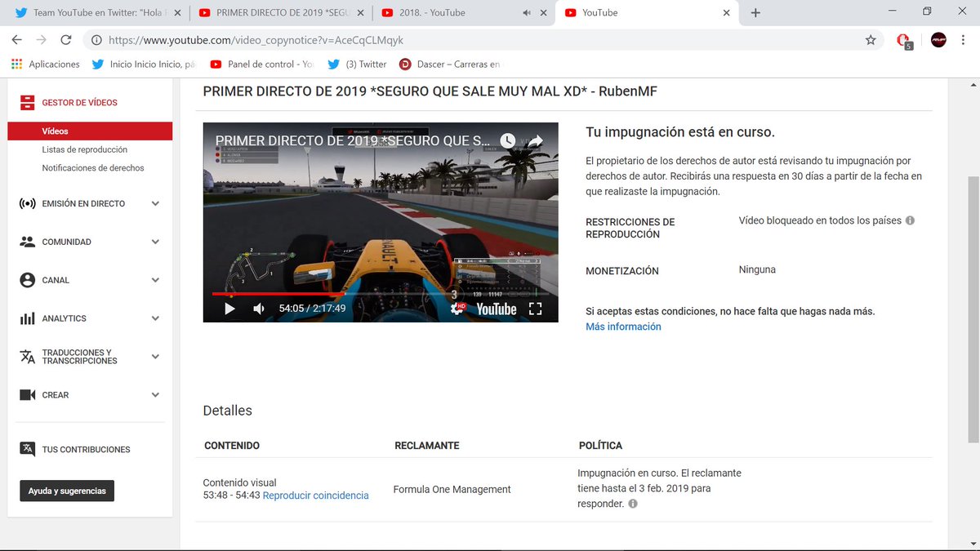The height and width of the screenshot is (551, 980).
Task: Click the camera icon for CREAR
Action: click(x=28, y=395)
